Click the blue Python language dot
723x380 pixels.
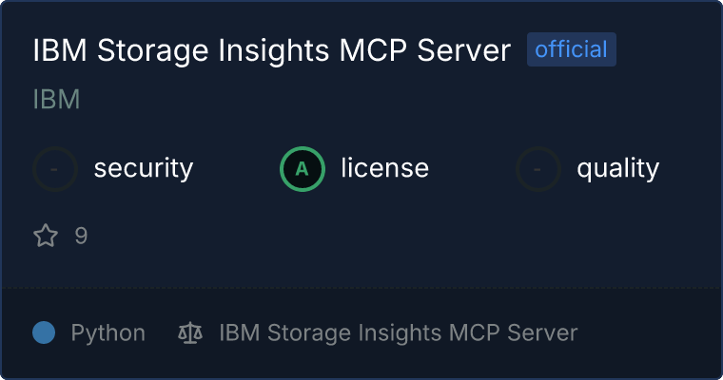44,332
